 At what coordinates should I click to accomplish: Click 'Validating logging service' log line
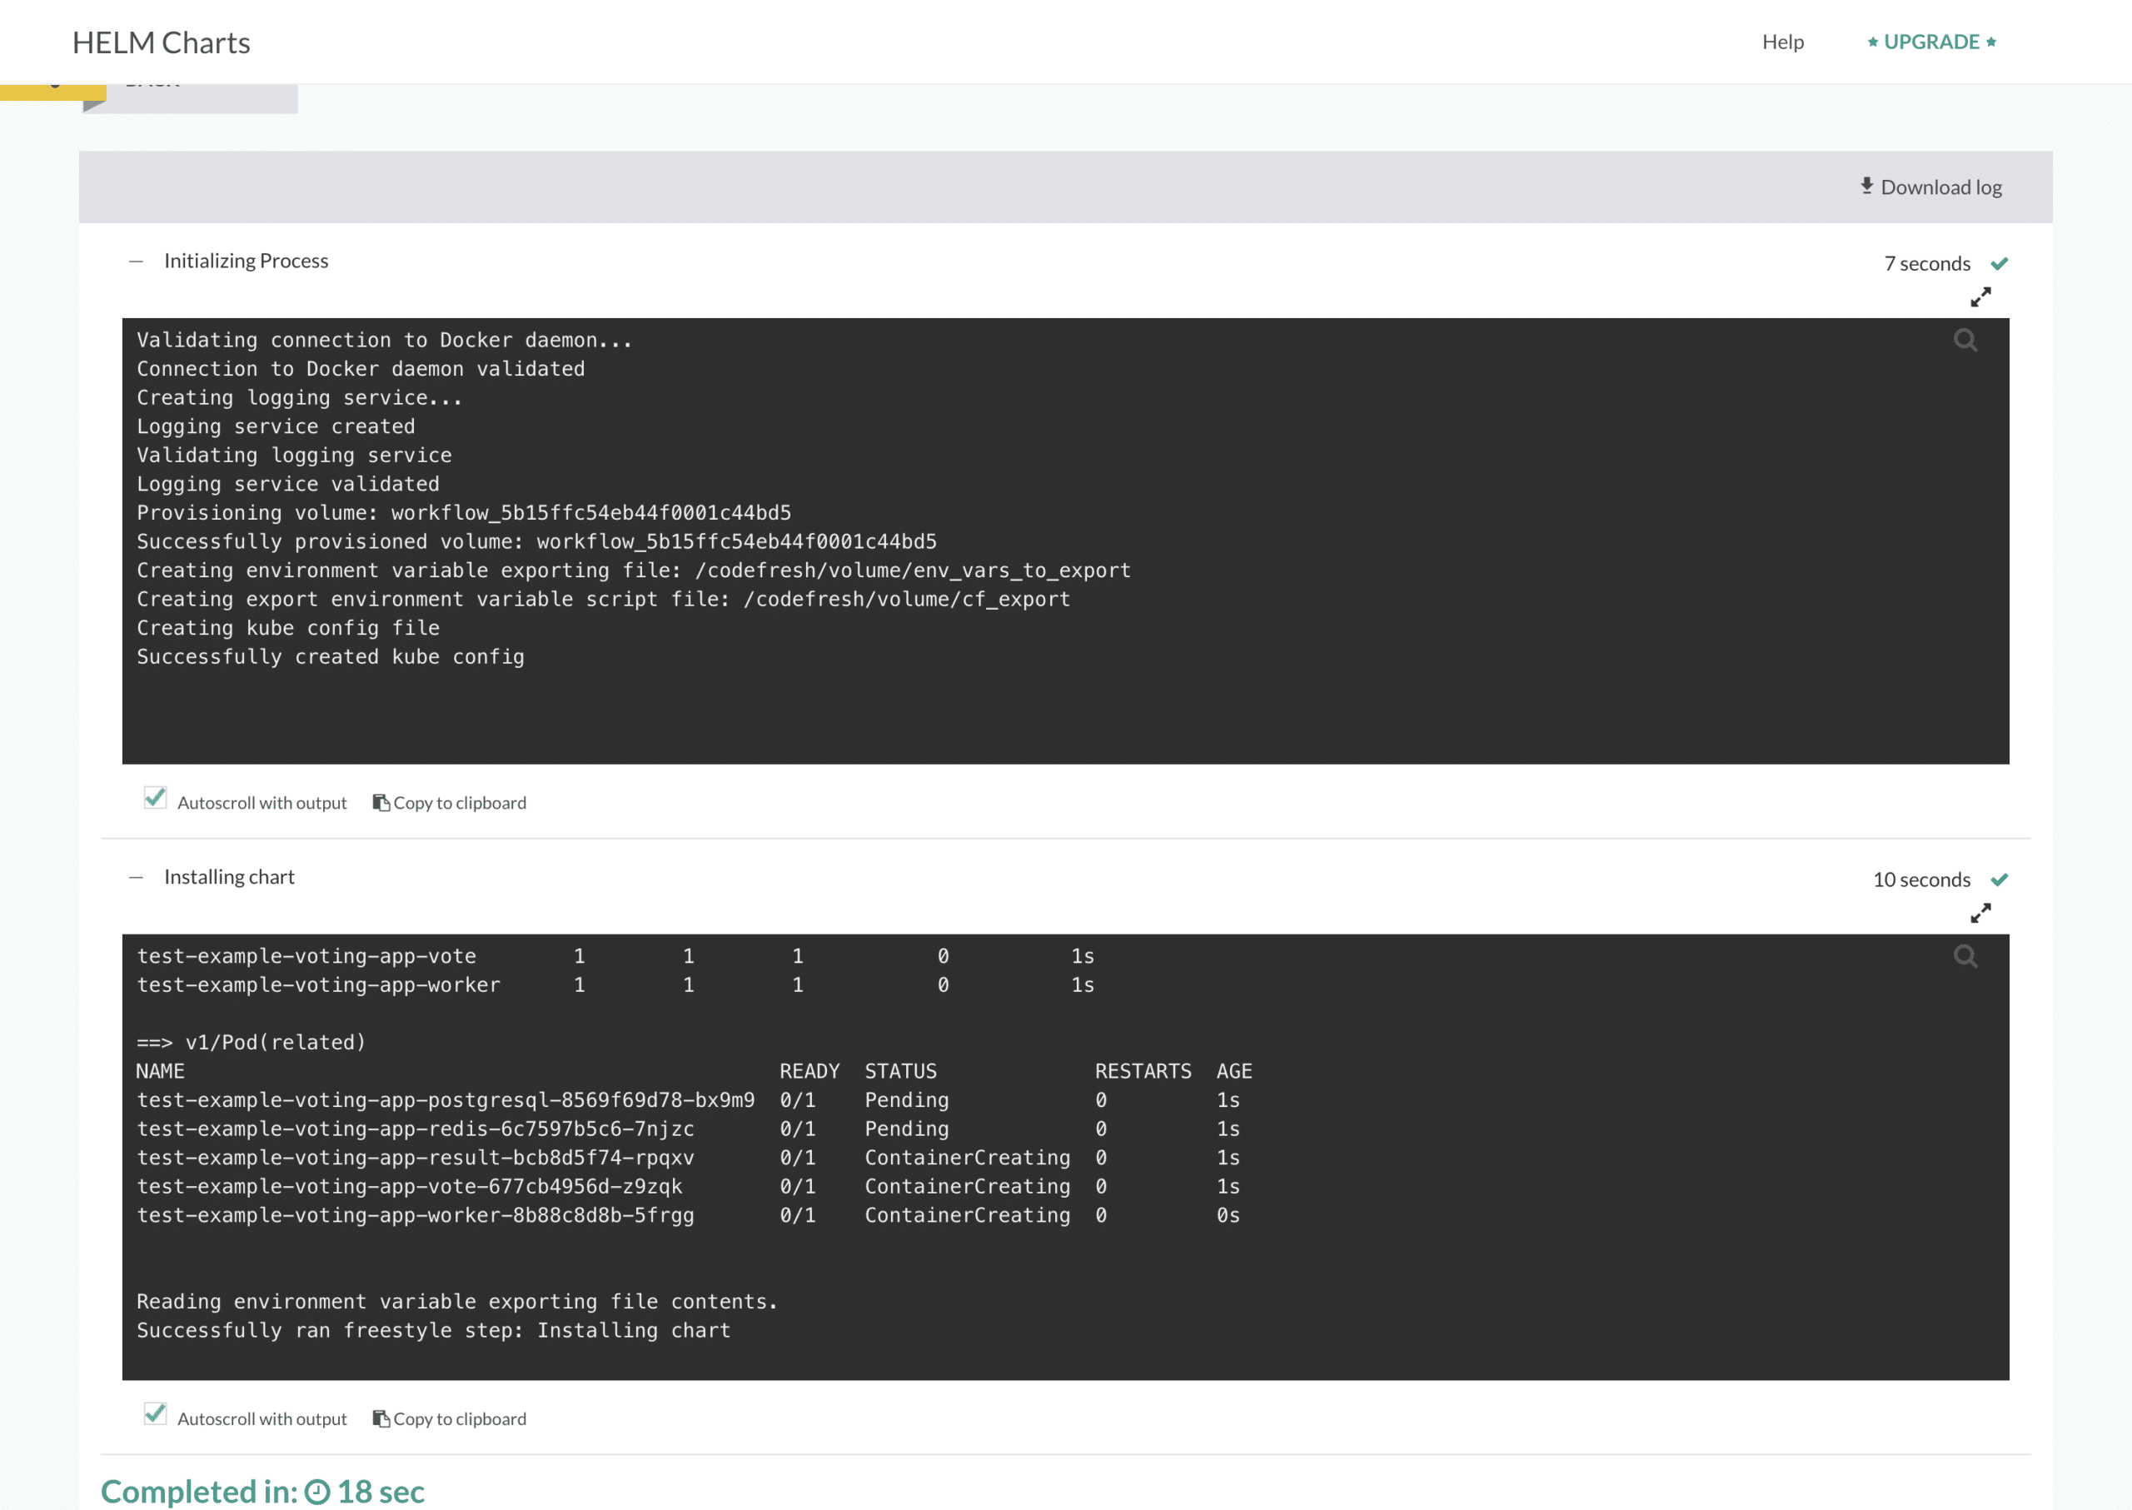[x=294, y=456]
